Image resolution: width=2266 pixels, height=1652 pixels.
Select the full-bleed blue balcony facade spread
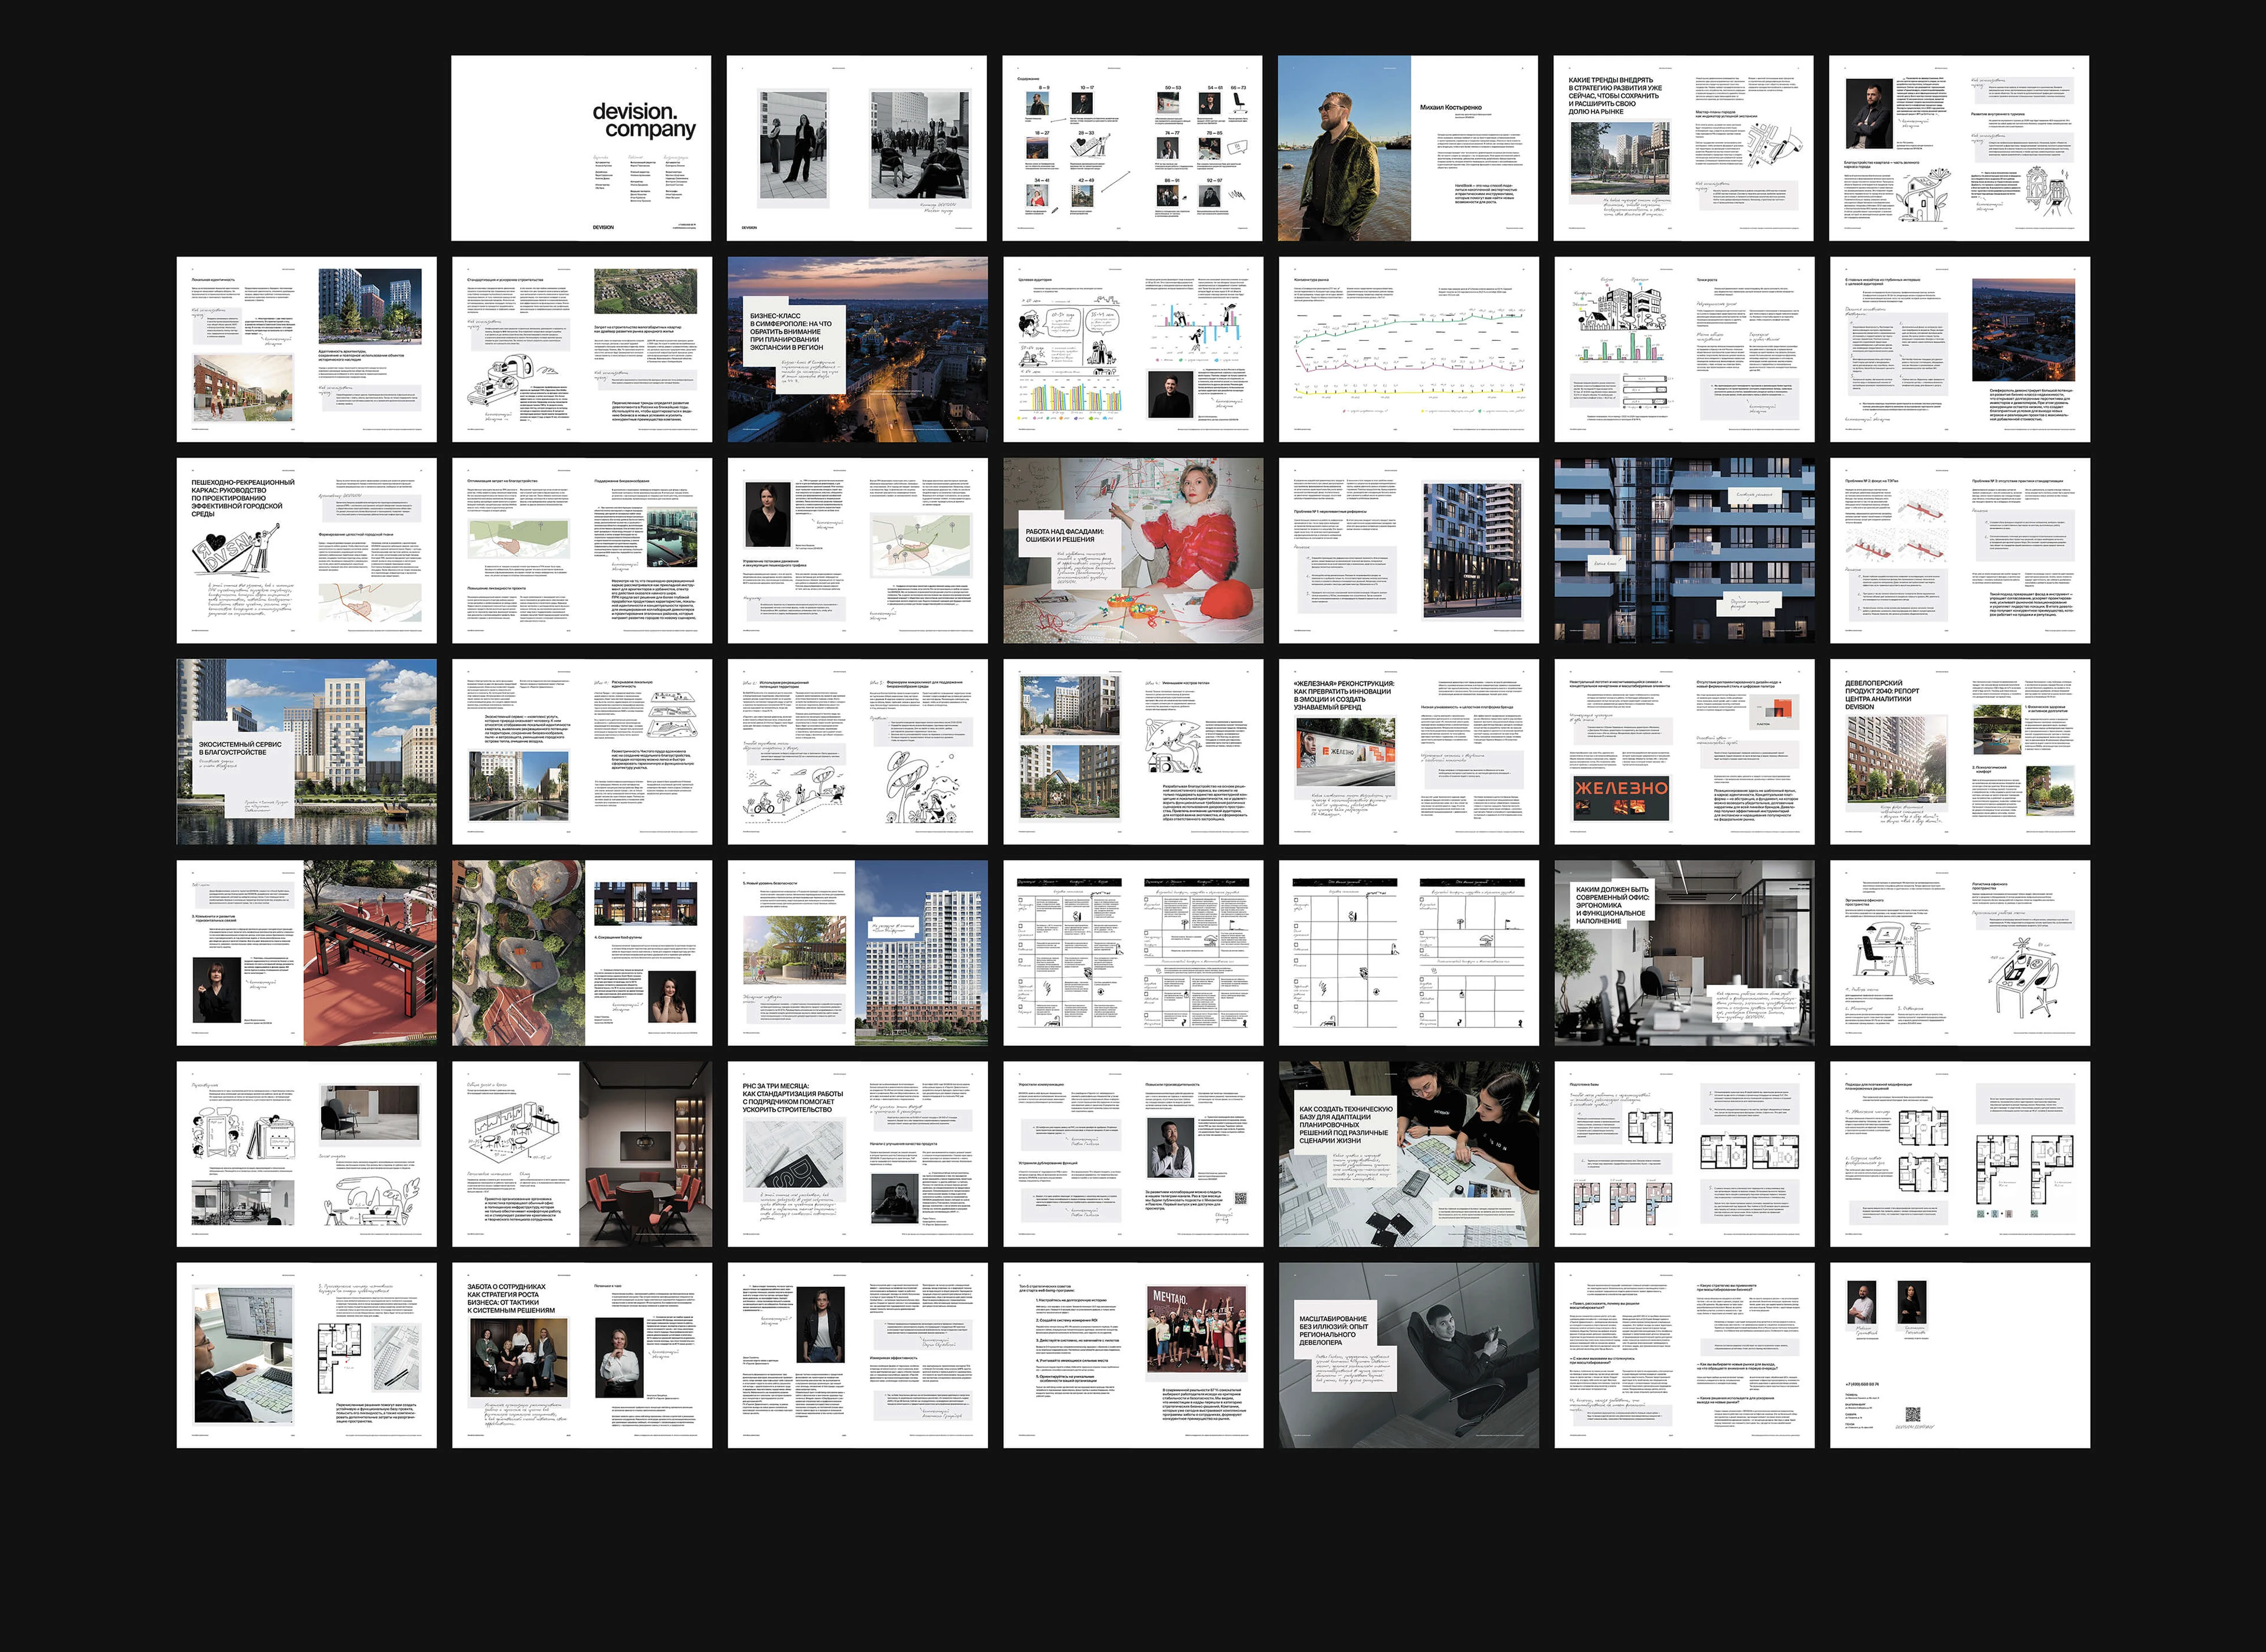tap(1685, 551)
